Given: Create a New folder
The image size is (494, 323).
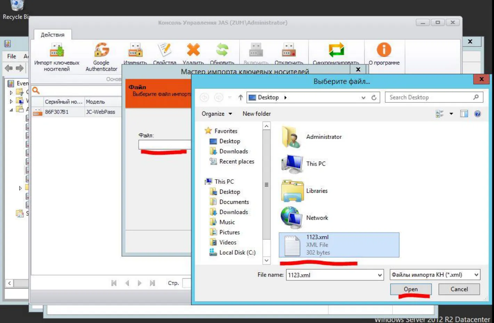Looking at the screenshot, I should (257, 114).
